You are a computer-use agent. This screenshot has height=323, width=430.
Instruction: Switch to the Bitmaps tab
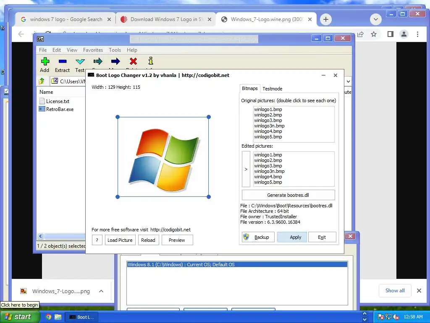[x=249, y=88]
